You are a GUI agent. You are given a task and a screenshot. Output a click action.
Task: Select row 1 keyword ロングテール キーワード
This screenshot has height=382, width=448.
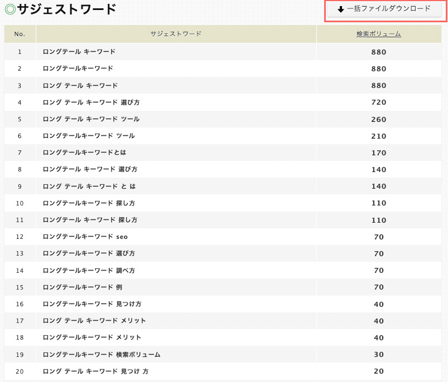tap(79, 52)
